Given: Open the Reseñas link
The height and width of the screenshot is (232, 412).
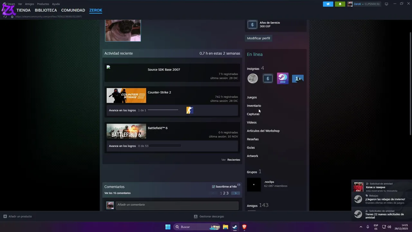Looking at the screenshot, I should [253, 139].
